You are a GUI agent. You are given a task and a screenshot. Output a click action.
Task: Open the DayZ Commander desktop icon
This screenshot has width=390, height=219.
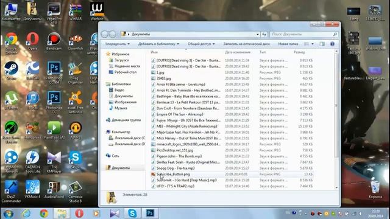pyautogui.click(x=11, y=192)
